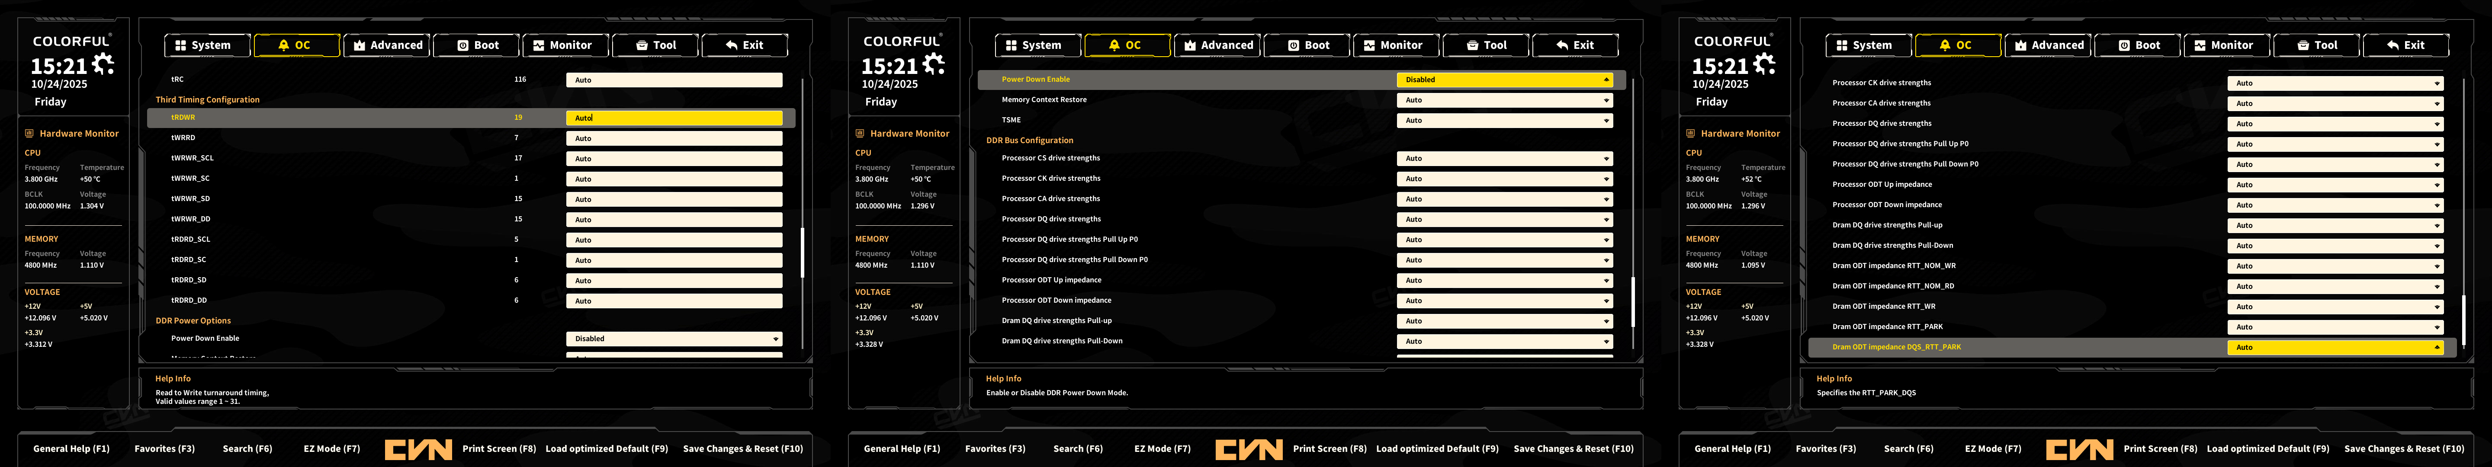The height and width of the screenshot is (467, 2492).
Task: Click Save Changes & Reset (F10) in leftmost screen
Action: (742, 449)
